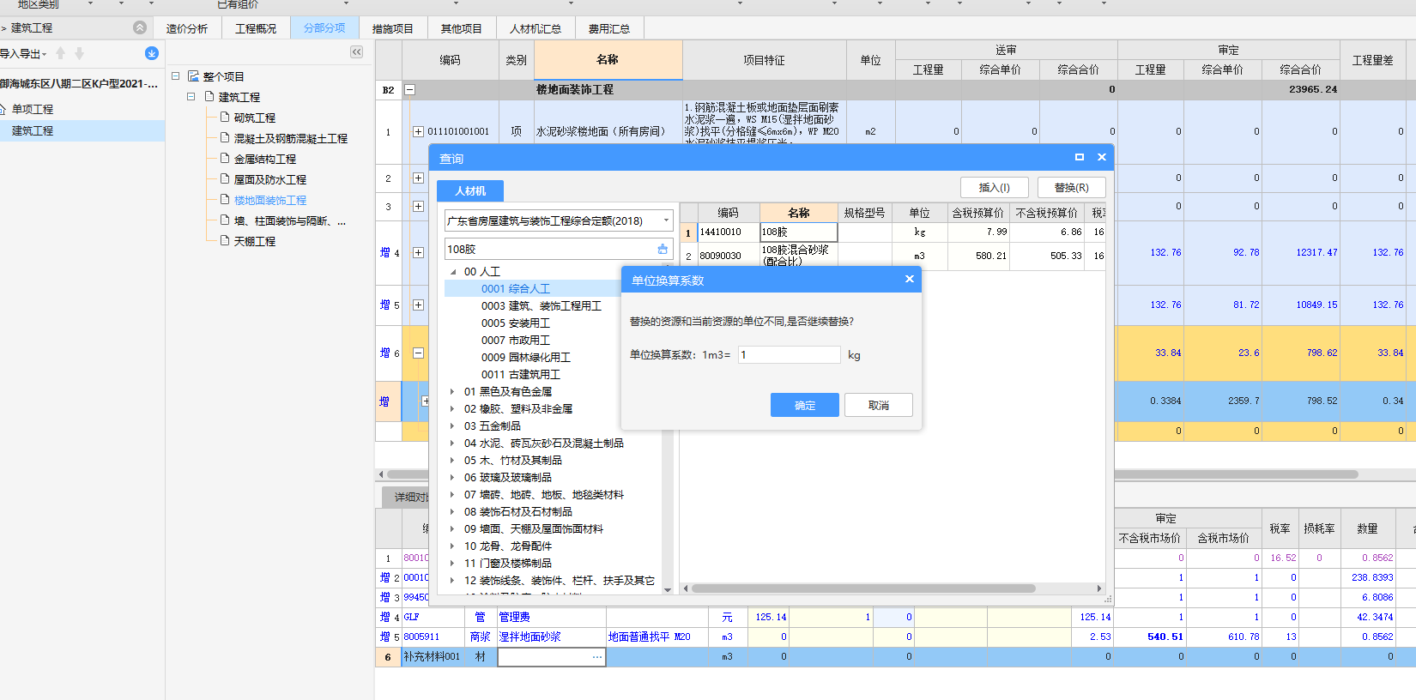Collapse the 整个项目 tree node
Viewport: 1416px width, 700px height.
coord(176,76)
